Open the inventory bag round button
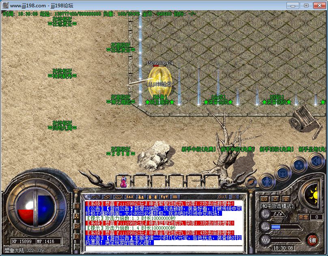This screenshot has width=328, height=256. [x=283, y=174]
